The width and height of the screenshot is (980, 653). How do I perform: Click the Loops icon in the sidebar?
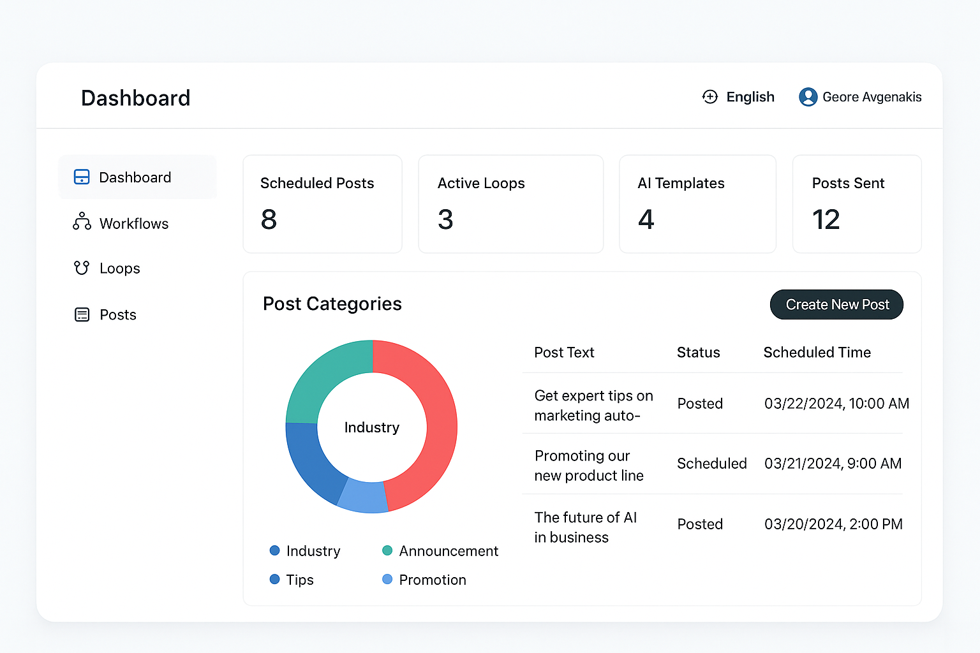(x=82, y=268)
